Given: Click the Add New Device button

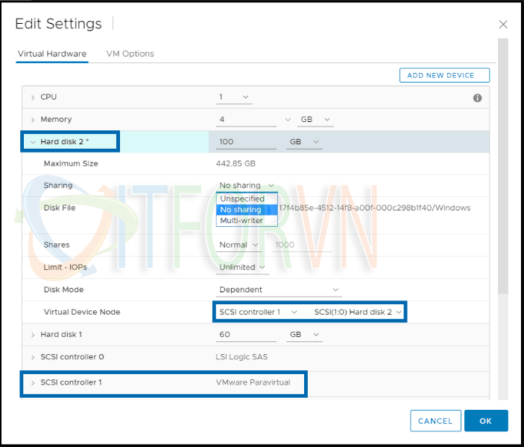Looking at the screenshot, I should click(444, 75).
